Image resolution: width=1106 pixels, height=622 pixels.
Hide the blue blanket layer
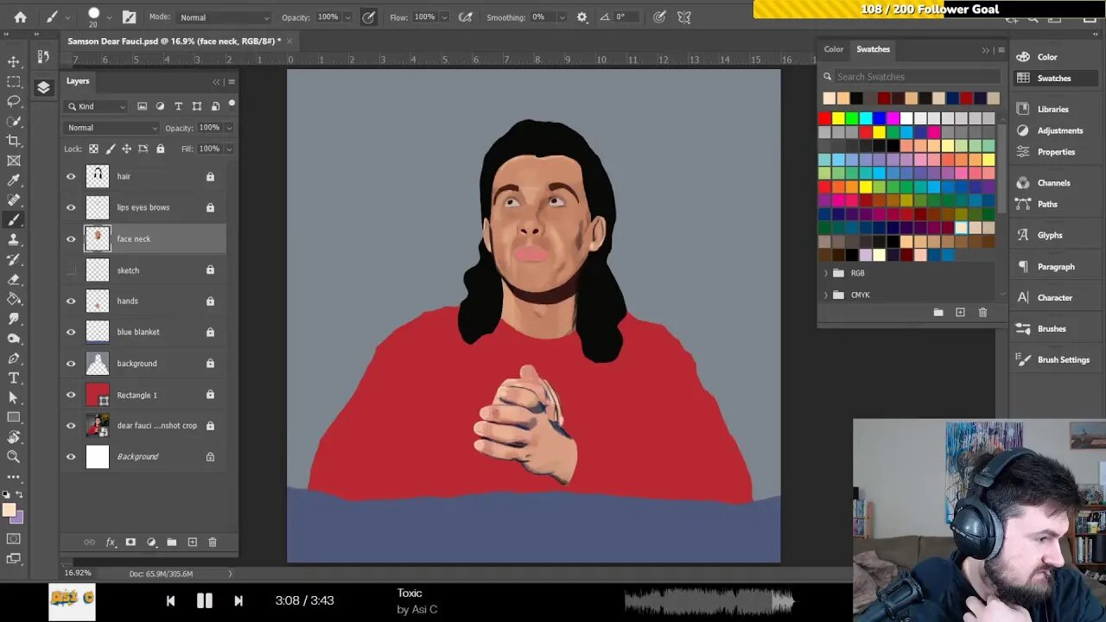(x=71, y=332)
